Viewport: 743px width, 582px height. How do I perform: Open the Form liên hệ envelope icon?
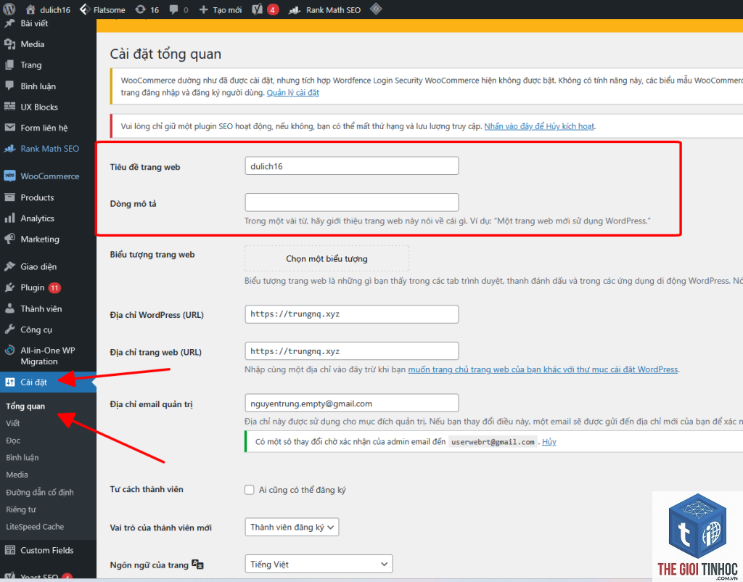pyautogui.click(x=9, y=128)
